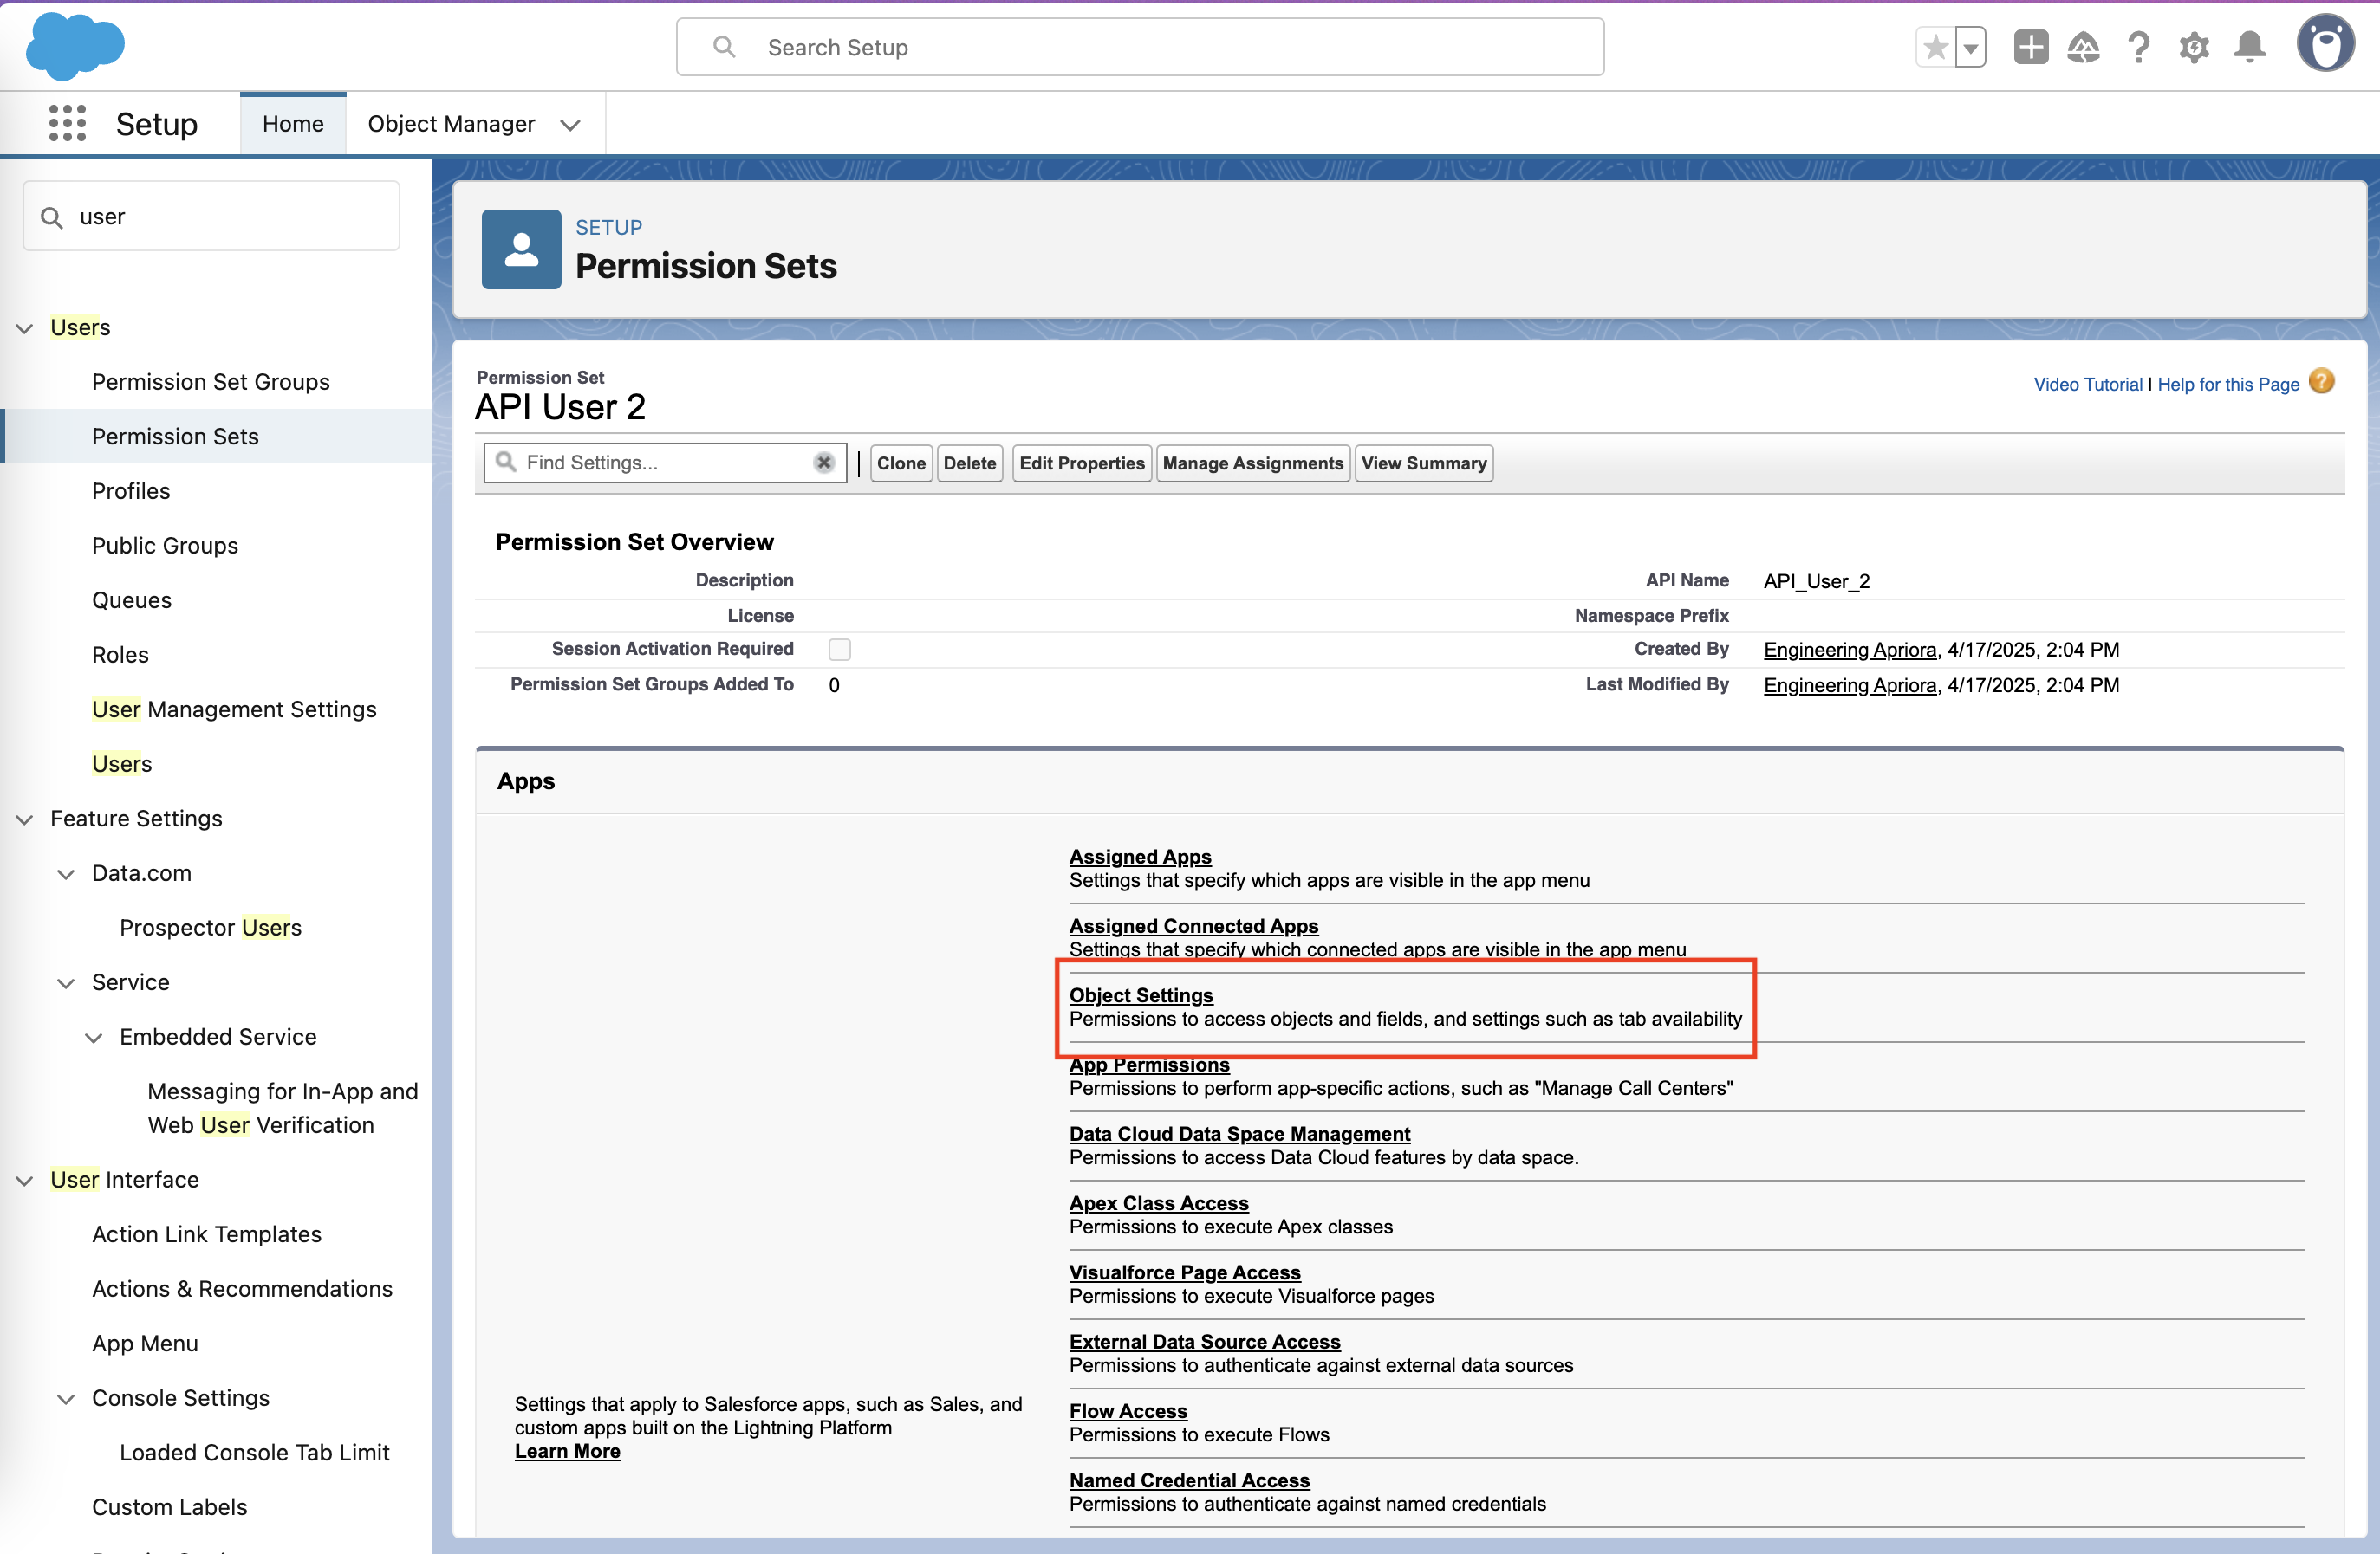Open Loaded Console Tab Limit
2380x1554 pixels.
[255, 1452]
